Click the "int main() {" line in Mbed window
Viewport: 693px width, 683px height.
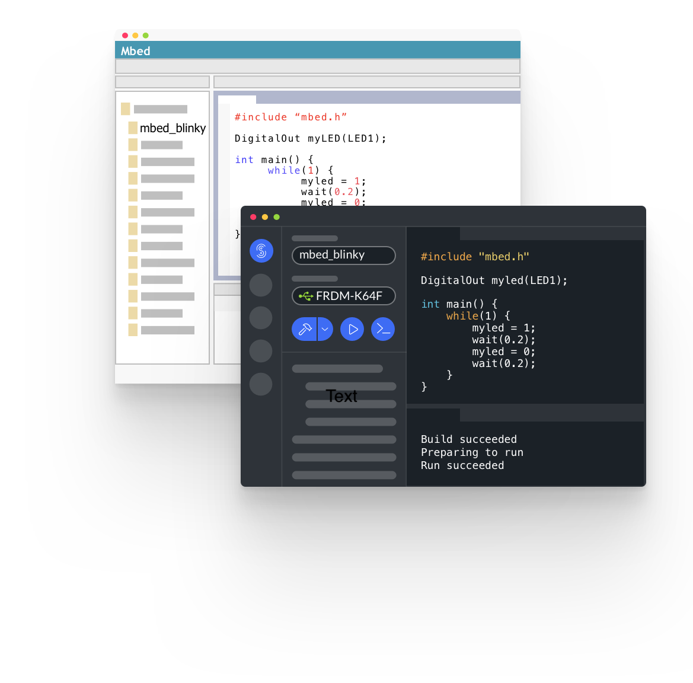(274, 159)
